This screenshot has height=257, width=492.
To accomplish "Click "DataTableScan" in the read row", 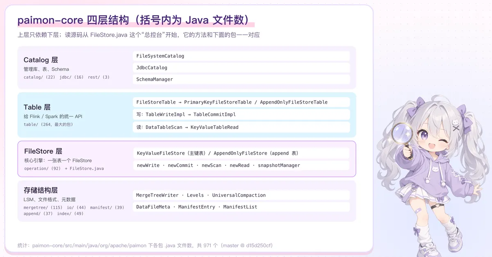I will point(164,127).
